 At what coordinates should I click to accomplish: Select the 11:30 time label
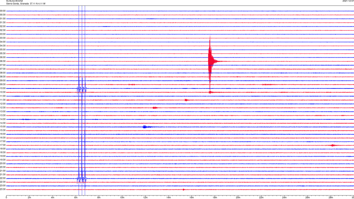click(3, 100)
